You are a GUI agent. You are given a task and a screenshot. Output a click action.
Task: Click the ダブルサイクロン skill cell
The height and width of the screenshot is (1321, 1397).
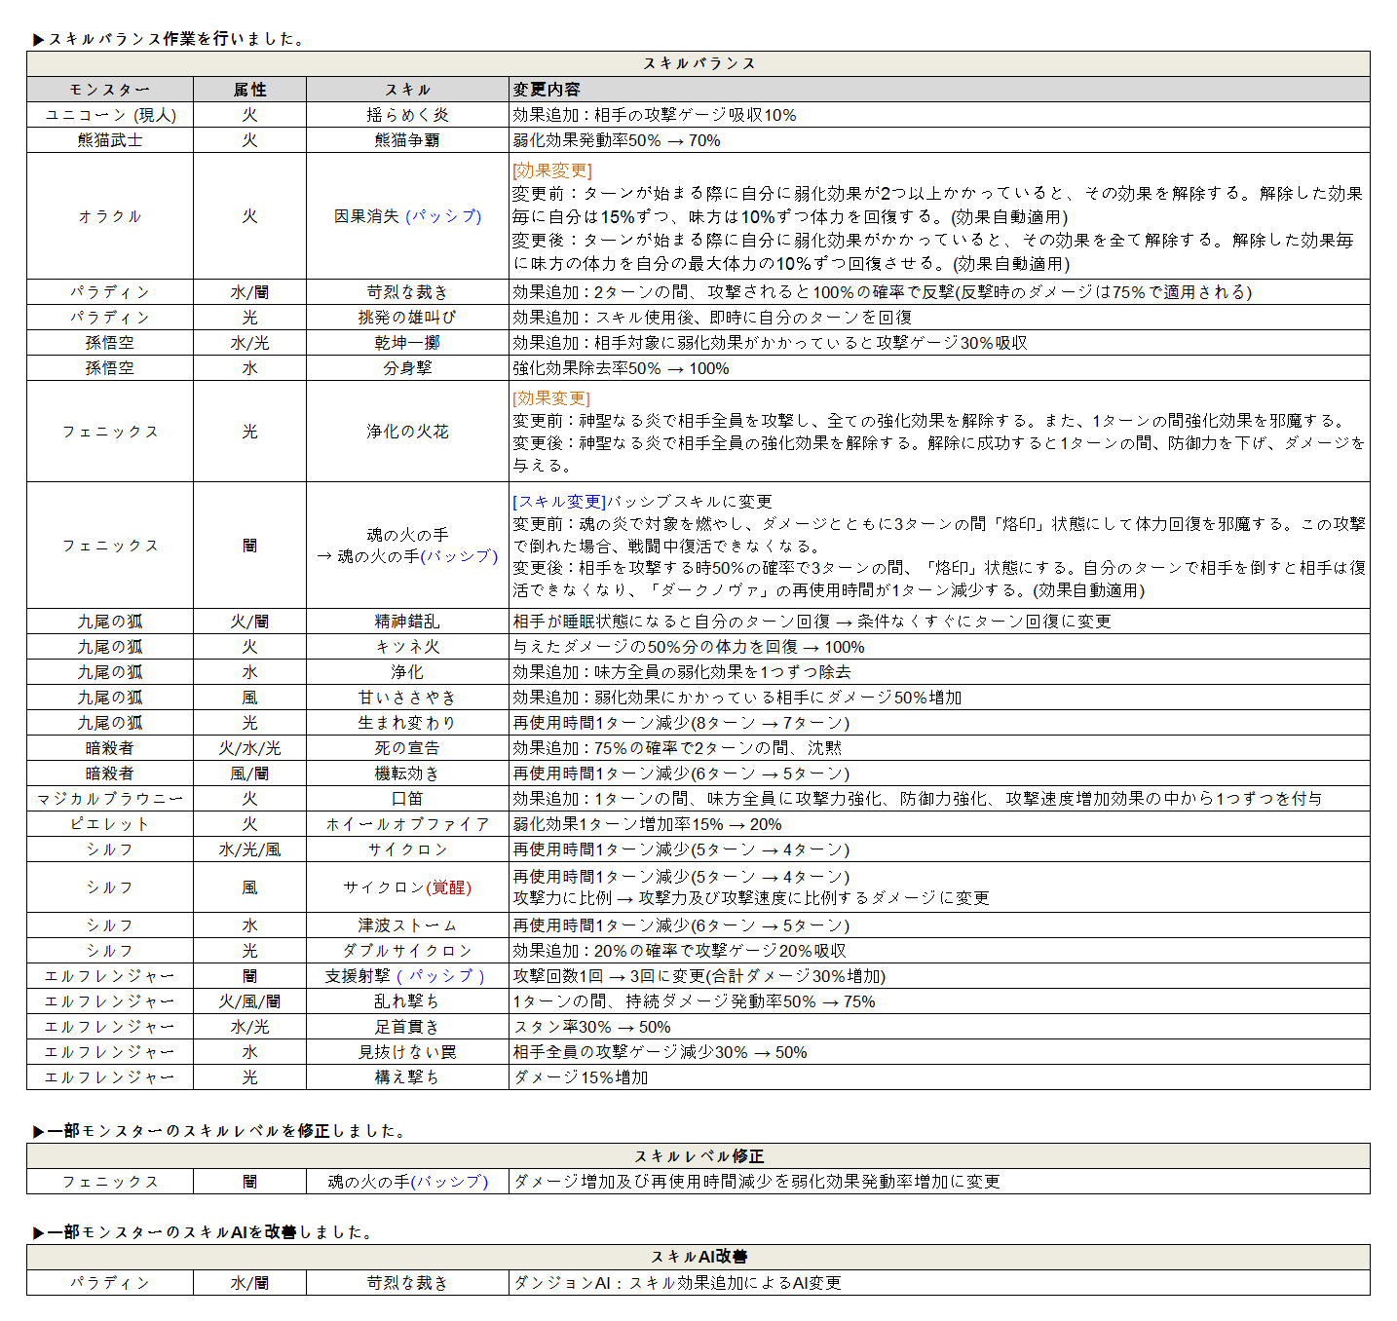pyautogui.click(x=407, y=951)
